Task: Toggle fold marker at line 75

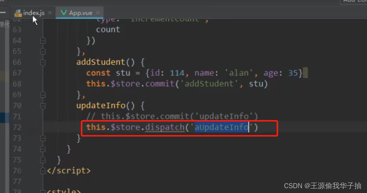Action: (43, 160)
